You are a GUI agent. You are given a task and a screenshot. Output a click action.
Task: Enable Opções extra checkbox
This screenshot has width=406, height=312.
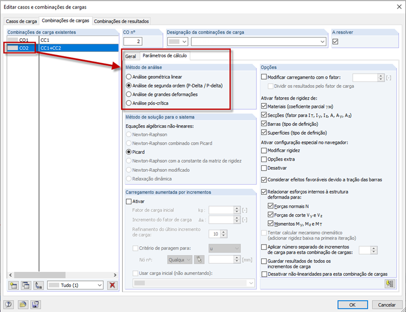pyautogui.click(x=264, y=159)
